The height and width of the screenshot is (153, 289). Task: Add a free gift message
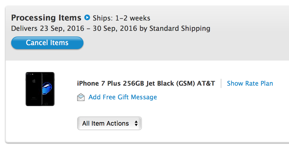(x=123, y=97)
